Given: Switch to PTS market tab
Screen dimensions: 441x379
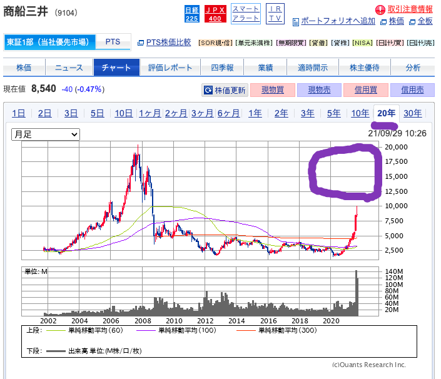Looking at the screenshot, I should point(113,42).
